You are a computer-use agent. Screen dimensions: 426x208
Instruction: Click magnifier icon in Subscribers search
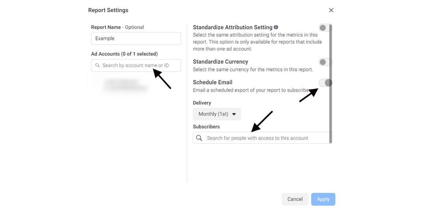click(199, 138)
